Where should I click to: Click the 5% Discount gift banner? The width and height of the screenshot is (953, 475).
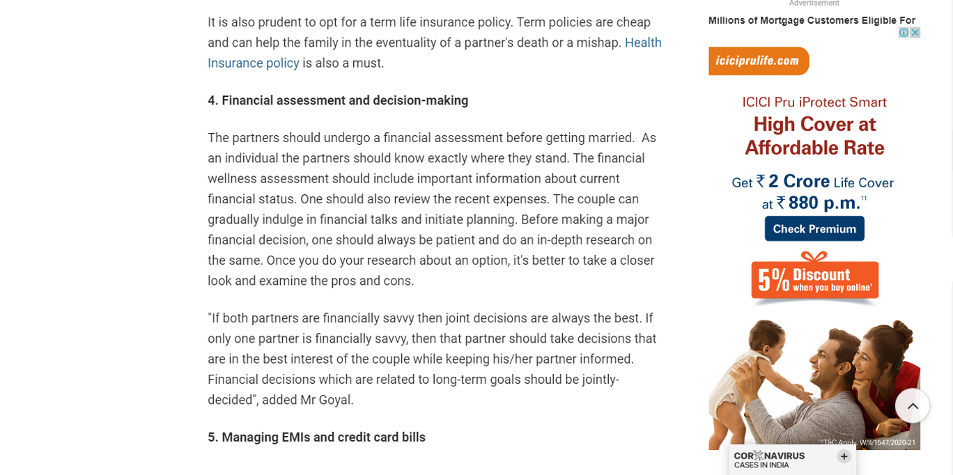coord(814,279)
